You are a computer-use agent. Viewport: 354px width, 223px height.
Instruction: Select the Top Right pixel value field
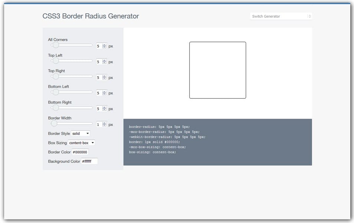[98, 77]
